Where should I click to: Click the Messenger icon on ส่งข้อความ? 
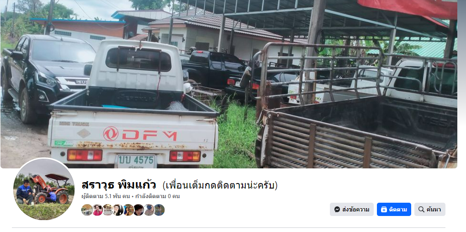click(337, 210)
